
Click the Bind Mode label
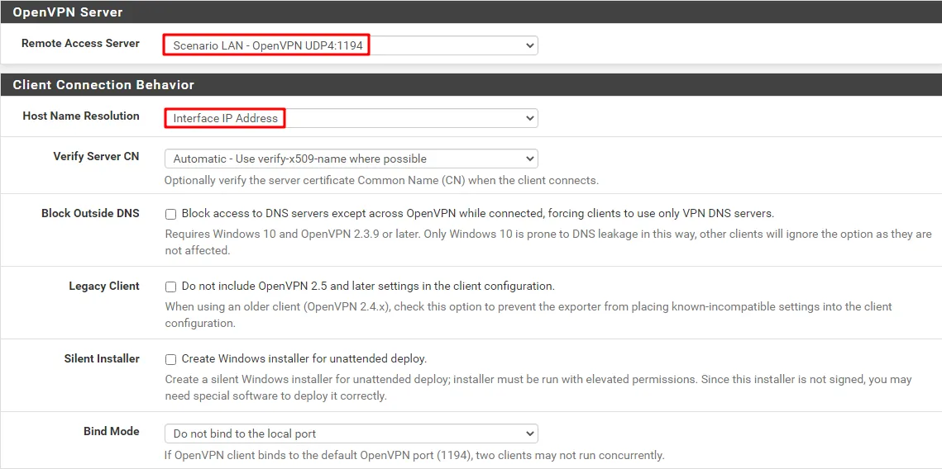point(111,431)
